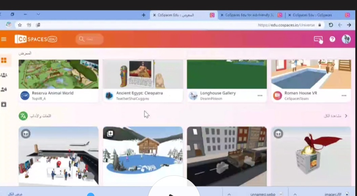Expand the see-all chevron arrow
Viewport: 357px width, 196px height.
tap(346, 116)
